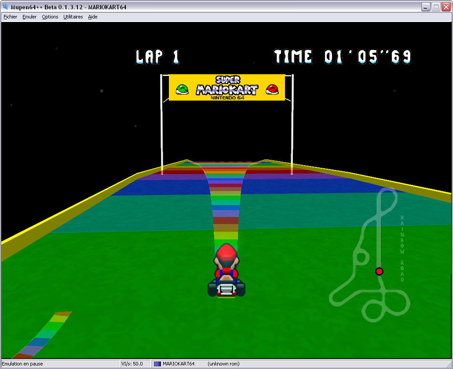The image size is (453, 369).
Task: Open the Aide menu
Action: 93,17
